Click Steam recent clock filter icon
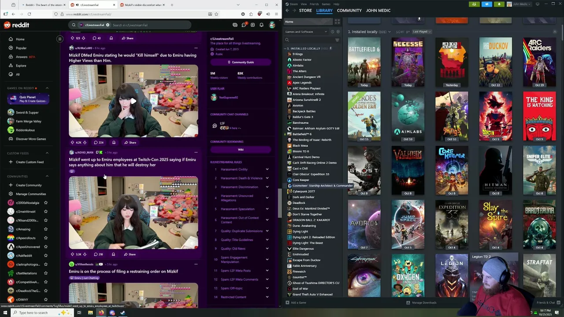 (x=332, y=32)
